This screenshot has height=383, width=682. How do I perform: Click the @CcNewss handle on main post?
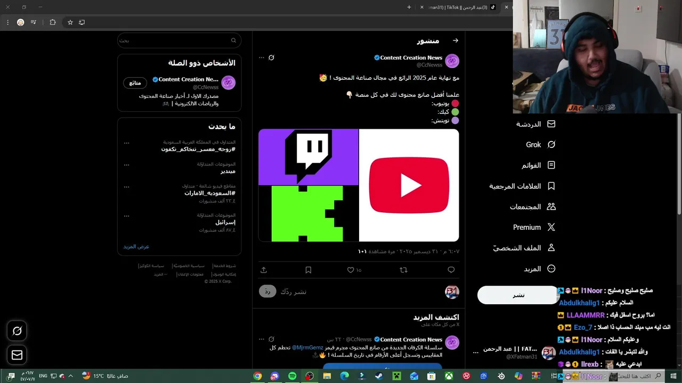(x=429, y=65)
